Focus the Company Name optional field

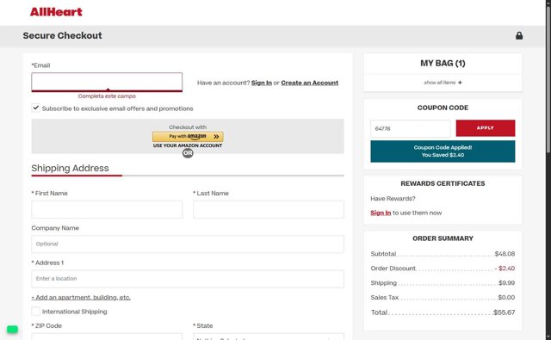(x=188, y=244)
